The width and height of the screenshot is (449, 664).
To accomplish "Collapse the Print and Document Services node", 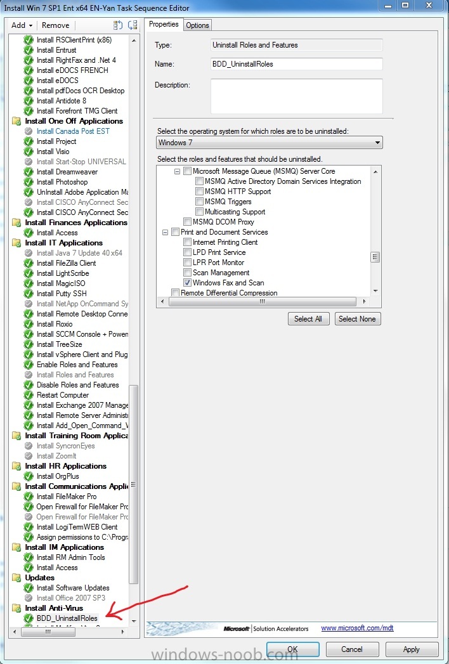I will 165,233.
